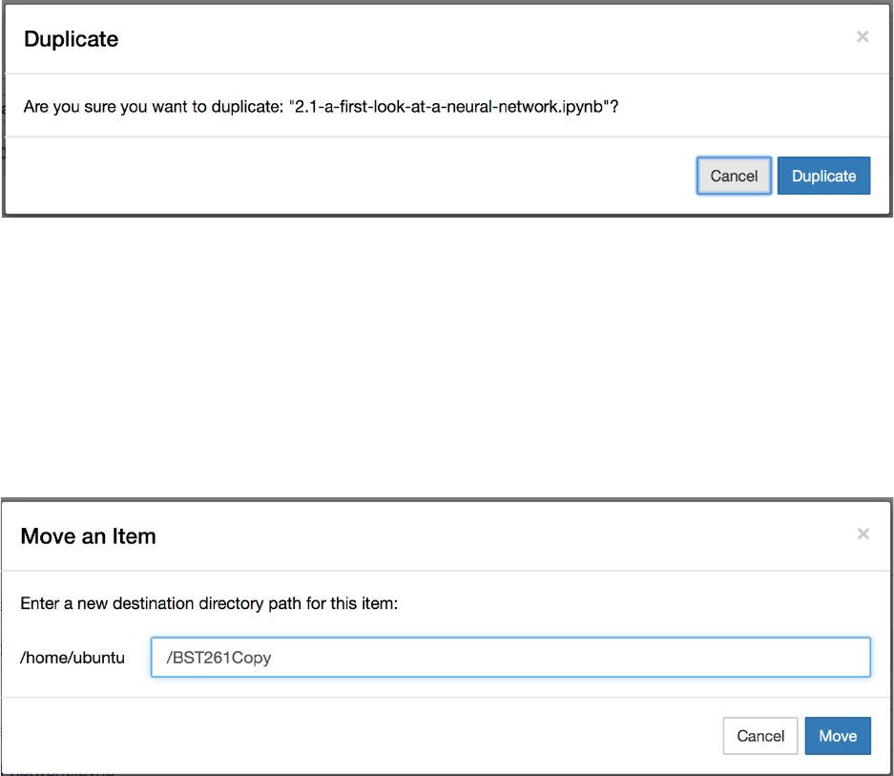
Task: Click the /home/ubuntu path prefix label
Action: click(73, 658)
